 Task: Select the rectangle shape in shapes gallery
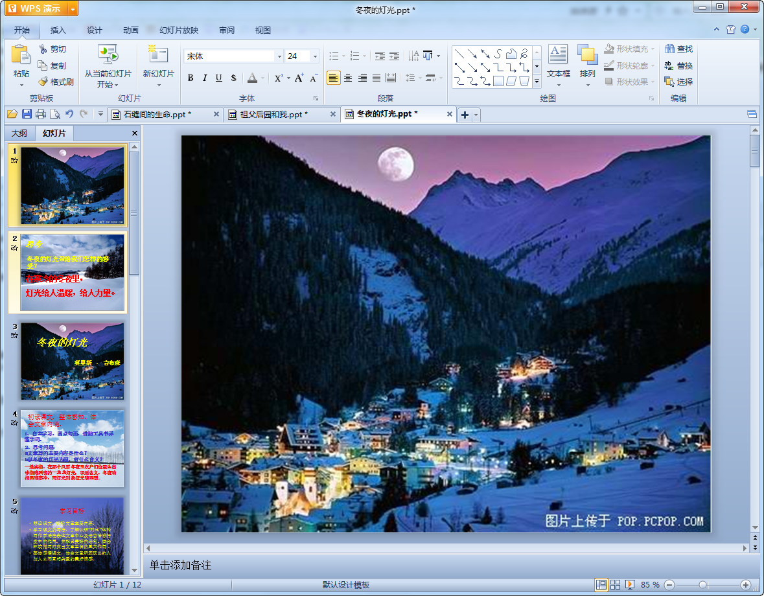tap(498, 81)
